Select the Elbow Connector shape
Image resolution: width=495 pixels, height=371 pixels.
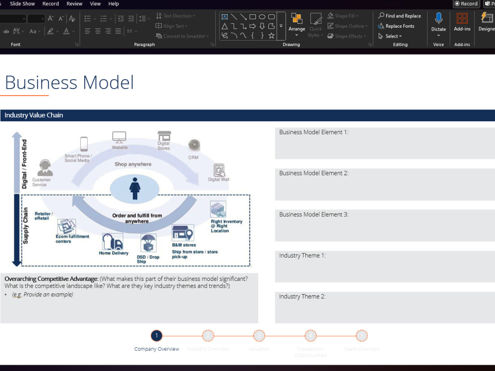point(234,26)
